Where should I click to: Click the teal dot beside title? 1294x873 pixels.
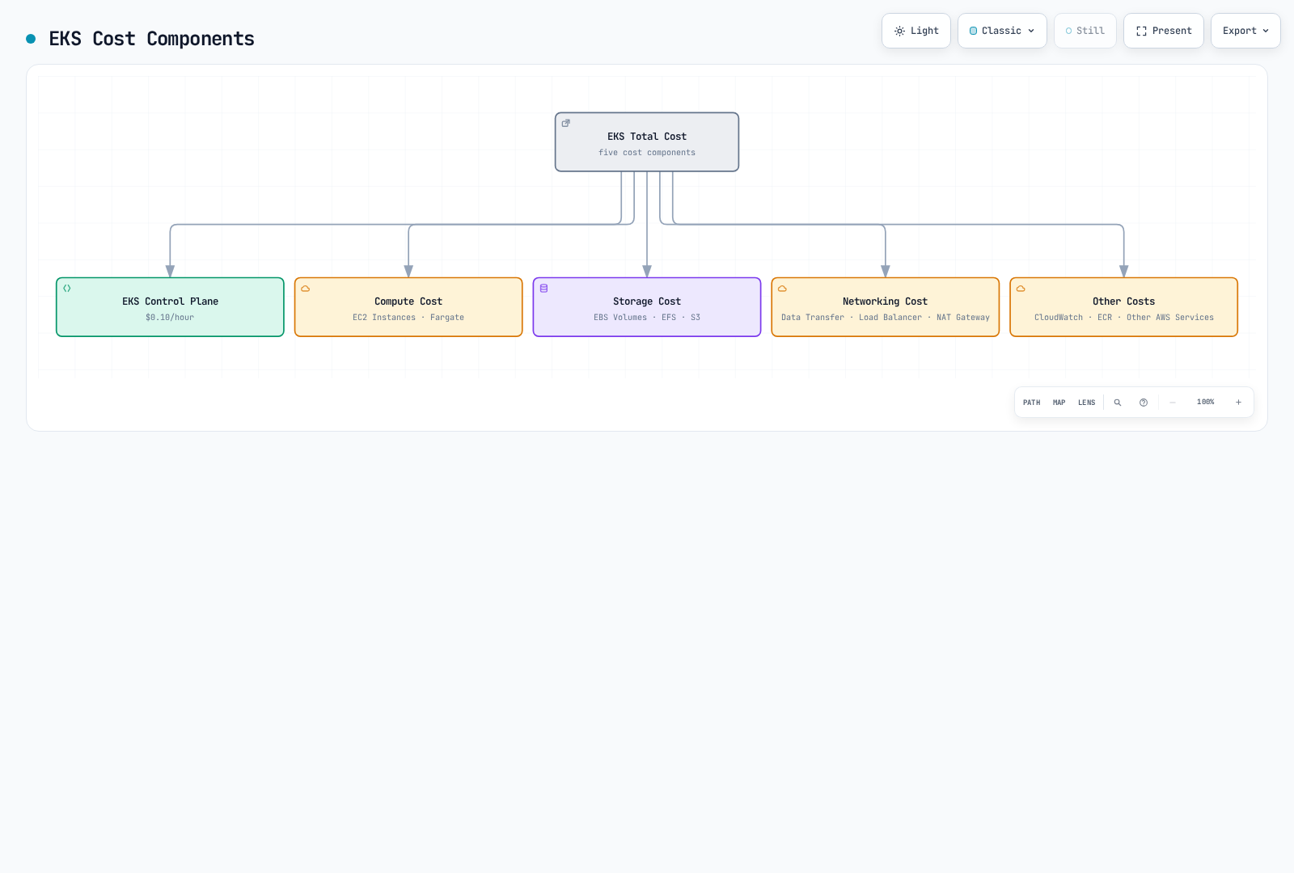(x=31, y=39)
